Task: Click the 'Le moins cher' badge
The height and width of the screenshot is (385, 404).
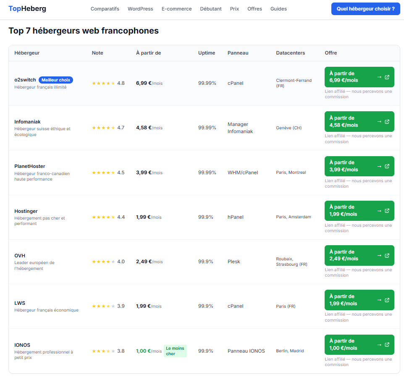Action: pyautogui.click(x=175, y=351)
